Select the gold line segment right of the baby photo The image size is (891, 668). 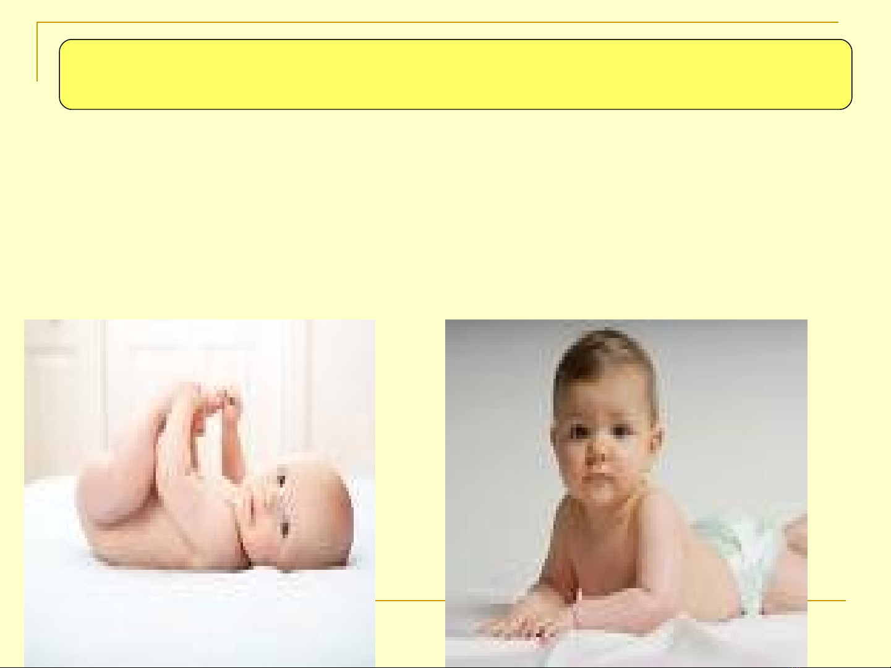[x=827, y=600]
